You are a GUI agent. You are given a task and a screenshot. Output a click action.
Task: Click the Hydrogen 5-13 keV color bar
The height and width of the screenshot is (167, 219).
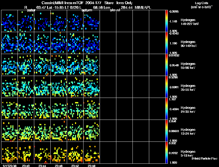coord(166,153)
